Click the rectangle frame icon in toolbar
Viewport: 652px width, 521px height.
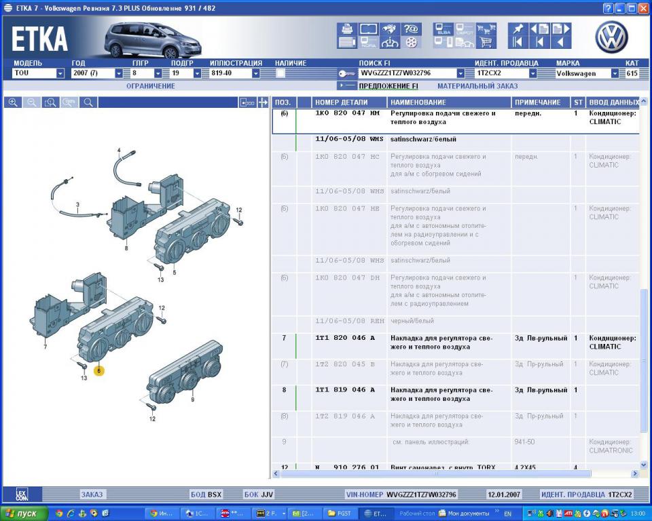coord(368,29)
